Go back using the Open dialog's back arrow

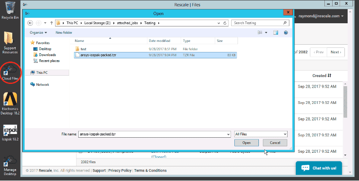point(30,23)
